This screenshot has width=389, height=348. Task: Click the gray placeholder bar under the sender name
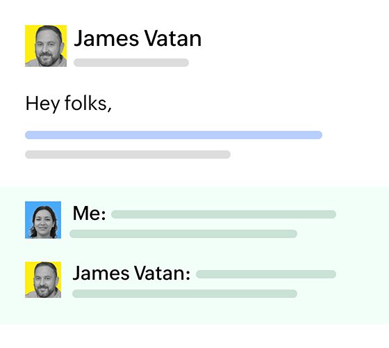[x=131, y=63]
